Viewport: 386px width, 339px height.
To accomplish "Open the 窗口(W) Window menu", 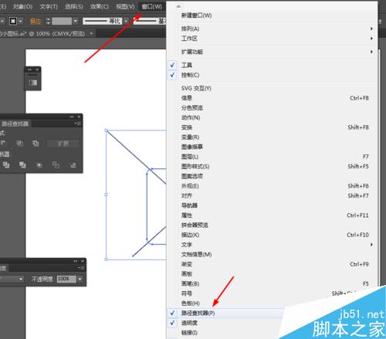I will tap(152, 6).
